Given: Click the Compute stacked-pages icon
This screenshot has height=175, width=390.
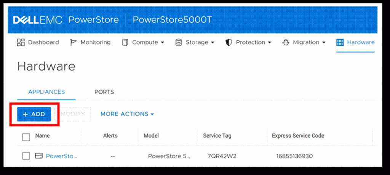Looking at the screenshot, I should [125, 43].
